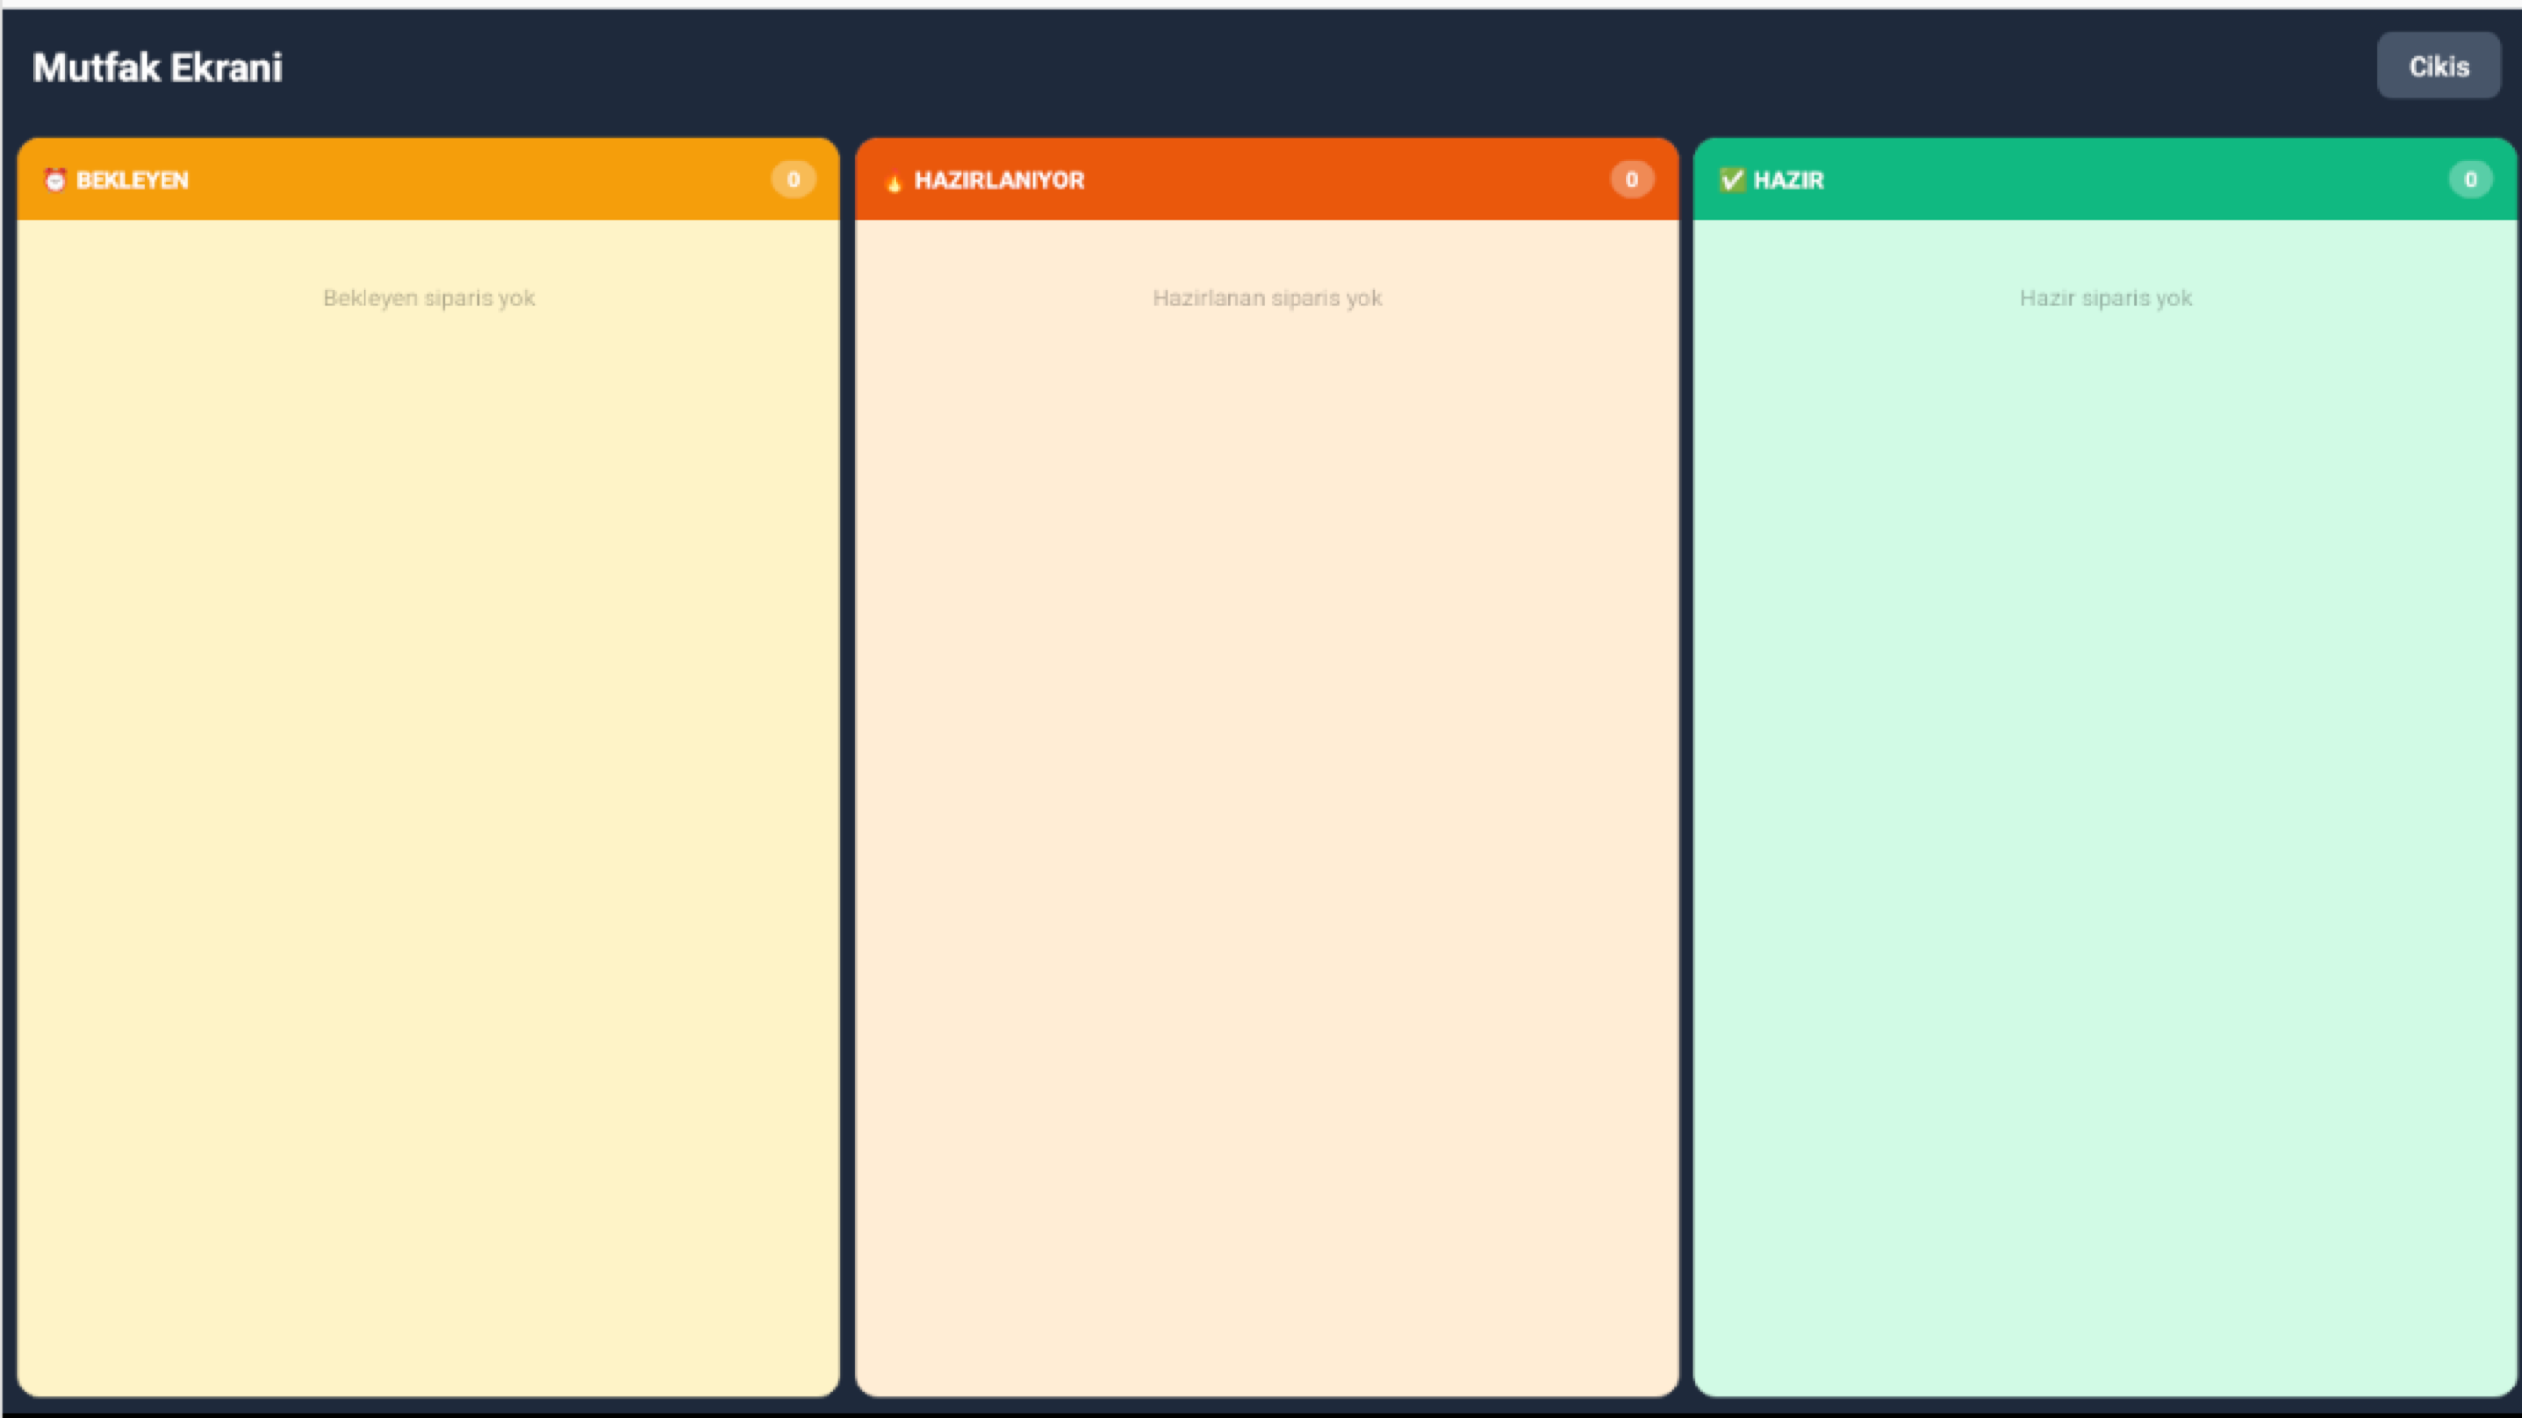Viewport: 2522px width, 1418px height.
Task: Select the HAZIRLANIYOR column header label
Action: [999, 180]
